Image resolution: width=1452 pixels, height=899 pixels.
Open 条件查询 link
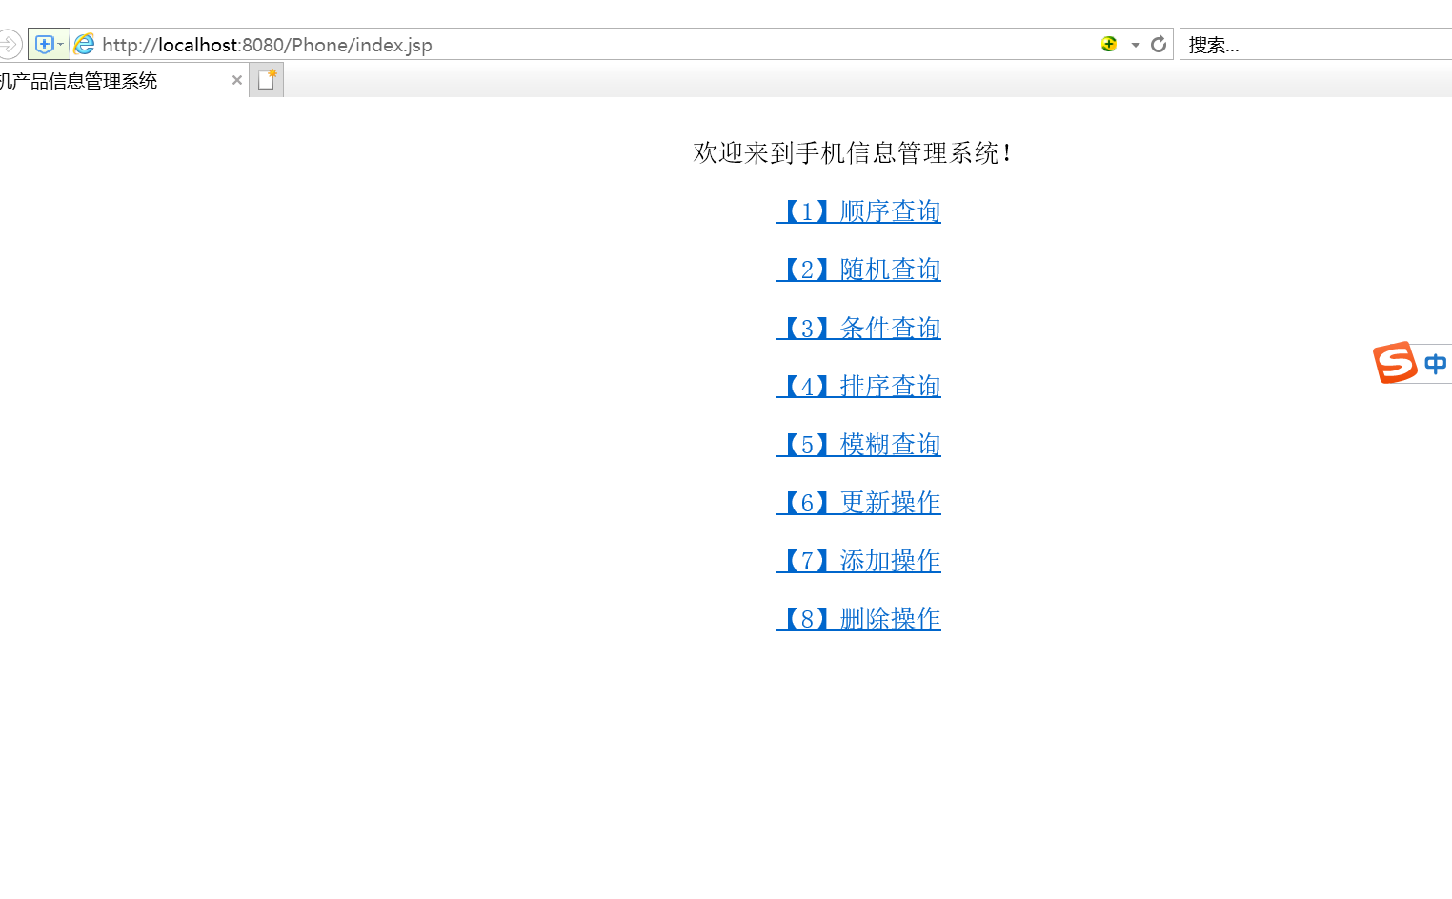tap(857, 328)
